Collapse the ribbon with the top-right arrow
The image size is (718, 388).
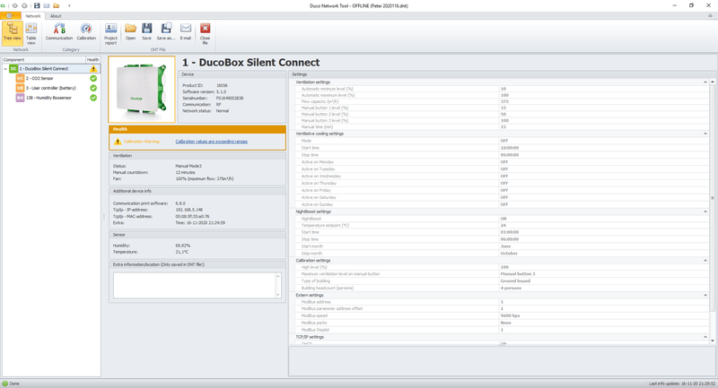coord(710,15)
